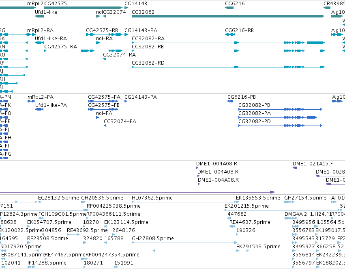Select the EC28132.5prime EST label

point(58,198)
